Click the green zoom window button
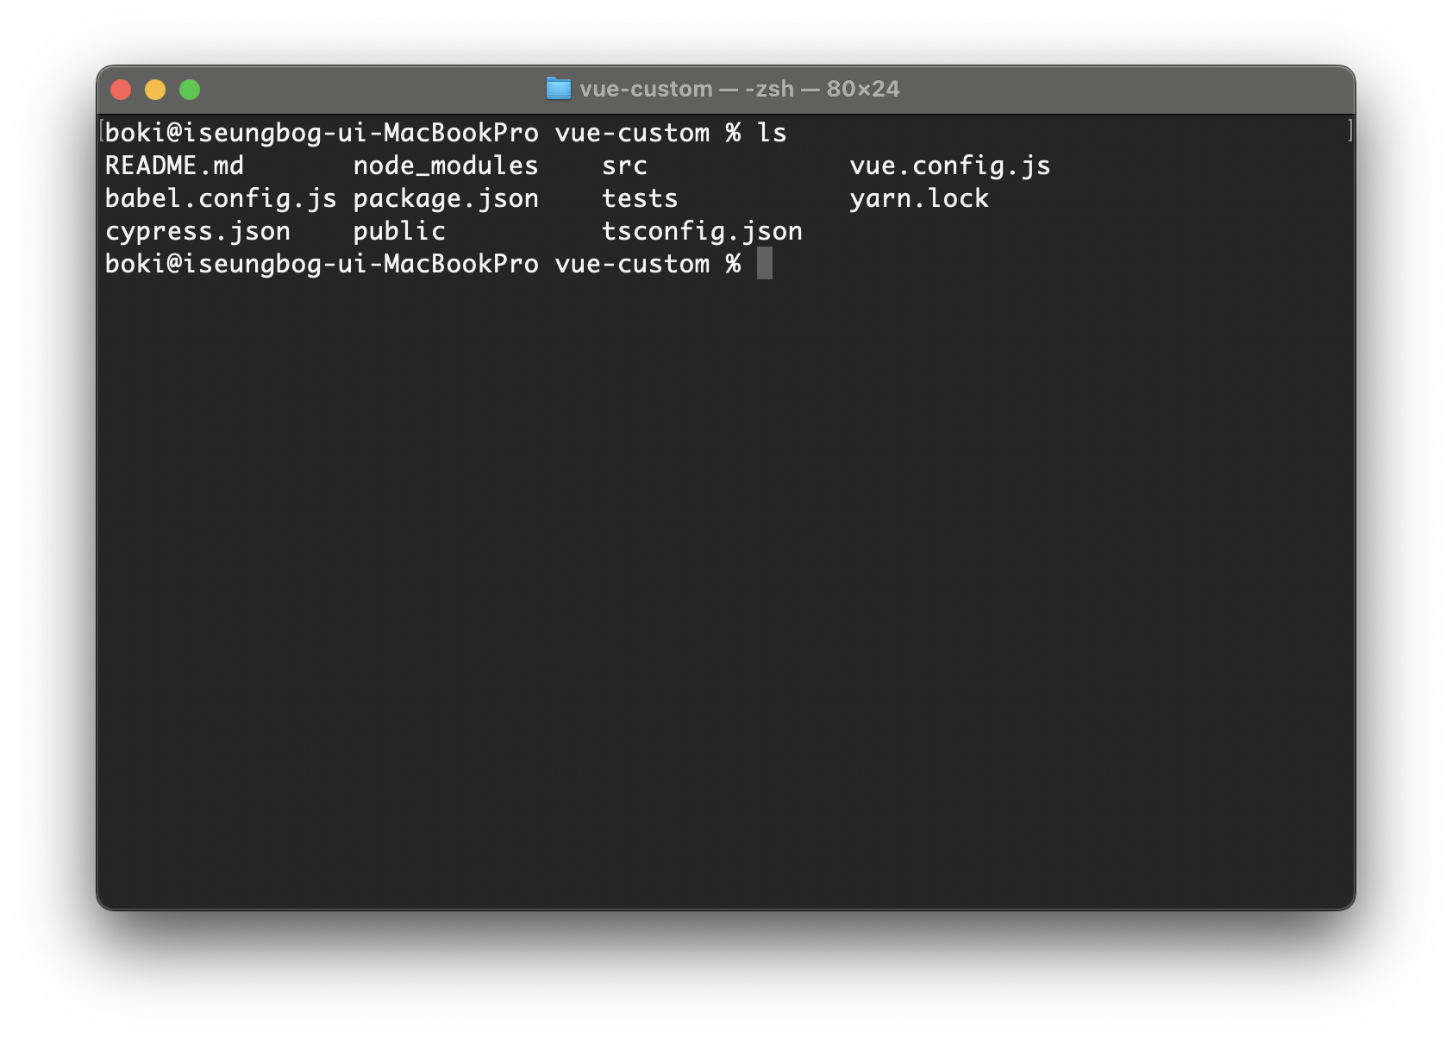This screenshot has width=1452, height=1038. point(190,90)
